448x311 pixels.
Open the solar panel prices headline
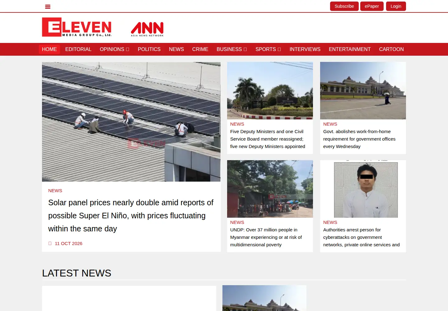(131, 216)
